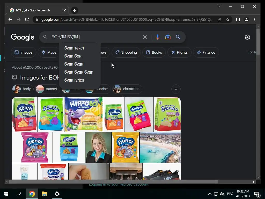The height and width of the screenshot is (199, 265).
Task: Open the HIPPO BO biscuit image
Action: (84, 114)
